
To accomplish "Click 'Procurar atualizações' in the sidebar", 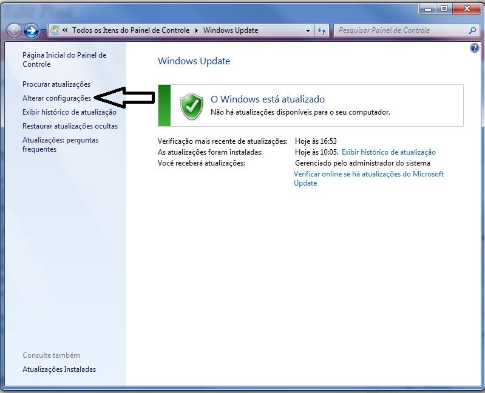I will pos(56,84).
